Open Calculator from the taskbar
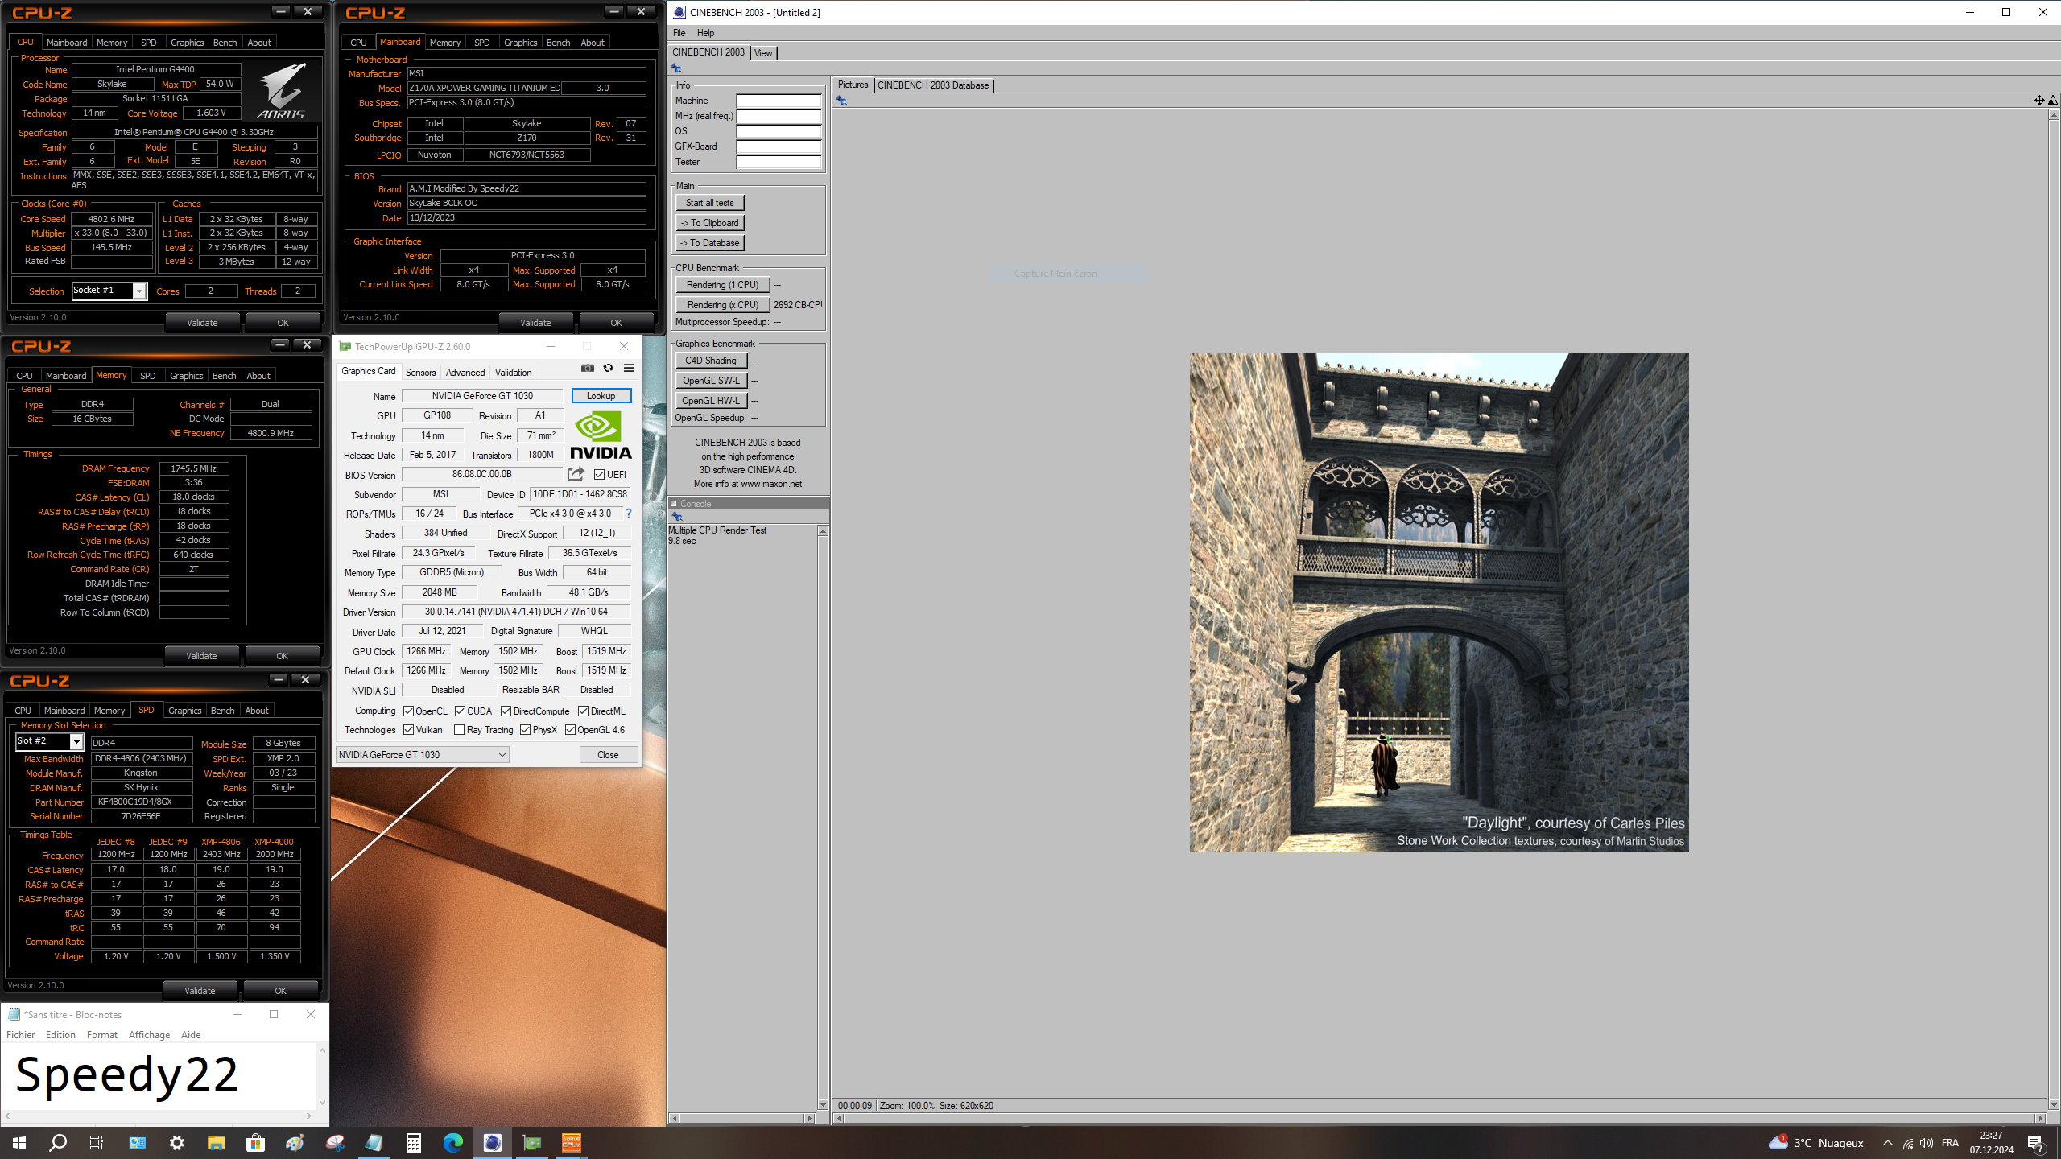Viewport: 2061px width, 1159px height. 414,1142
